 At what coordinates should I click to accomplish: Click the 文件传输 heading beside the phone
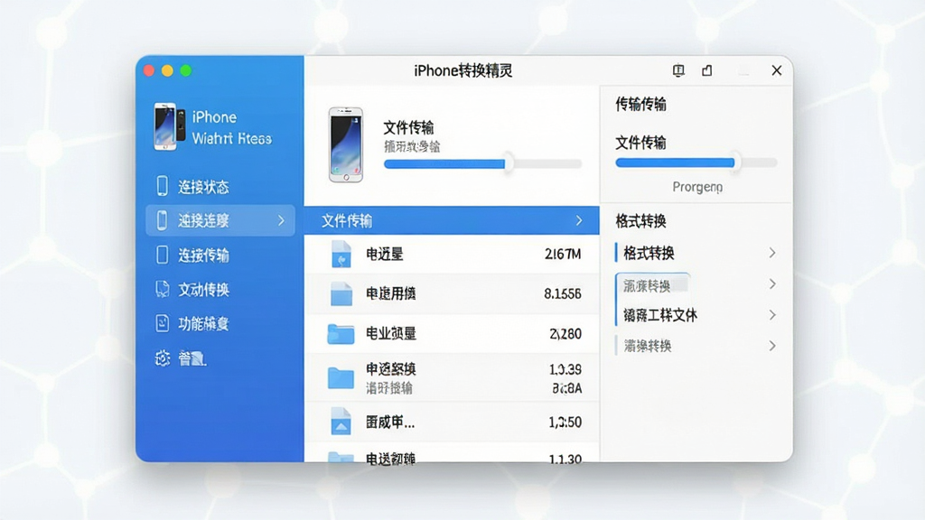point(409,128)
